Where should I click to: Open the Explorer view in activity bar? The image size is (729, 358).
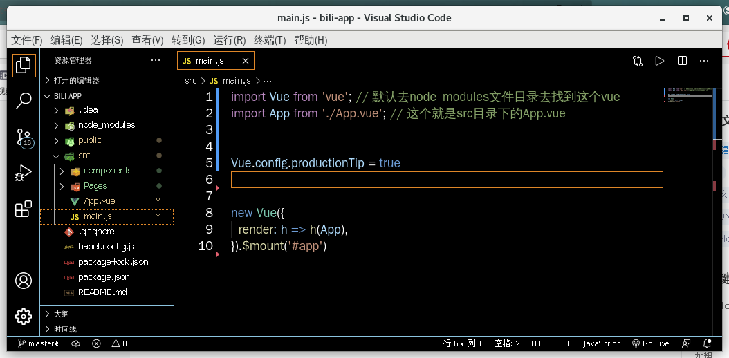coord(24,65)
